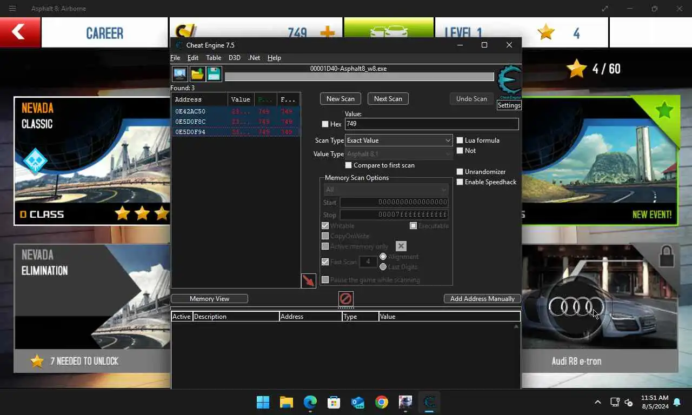Open Cheat Engine Settings
The height and width of the screenshot is (415, 692).
click(x=509, y=105)
